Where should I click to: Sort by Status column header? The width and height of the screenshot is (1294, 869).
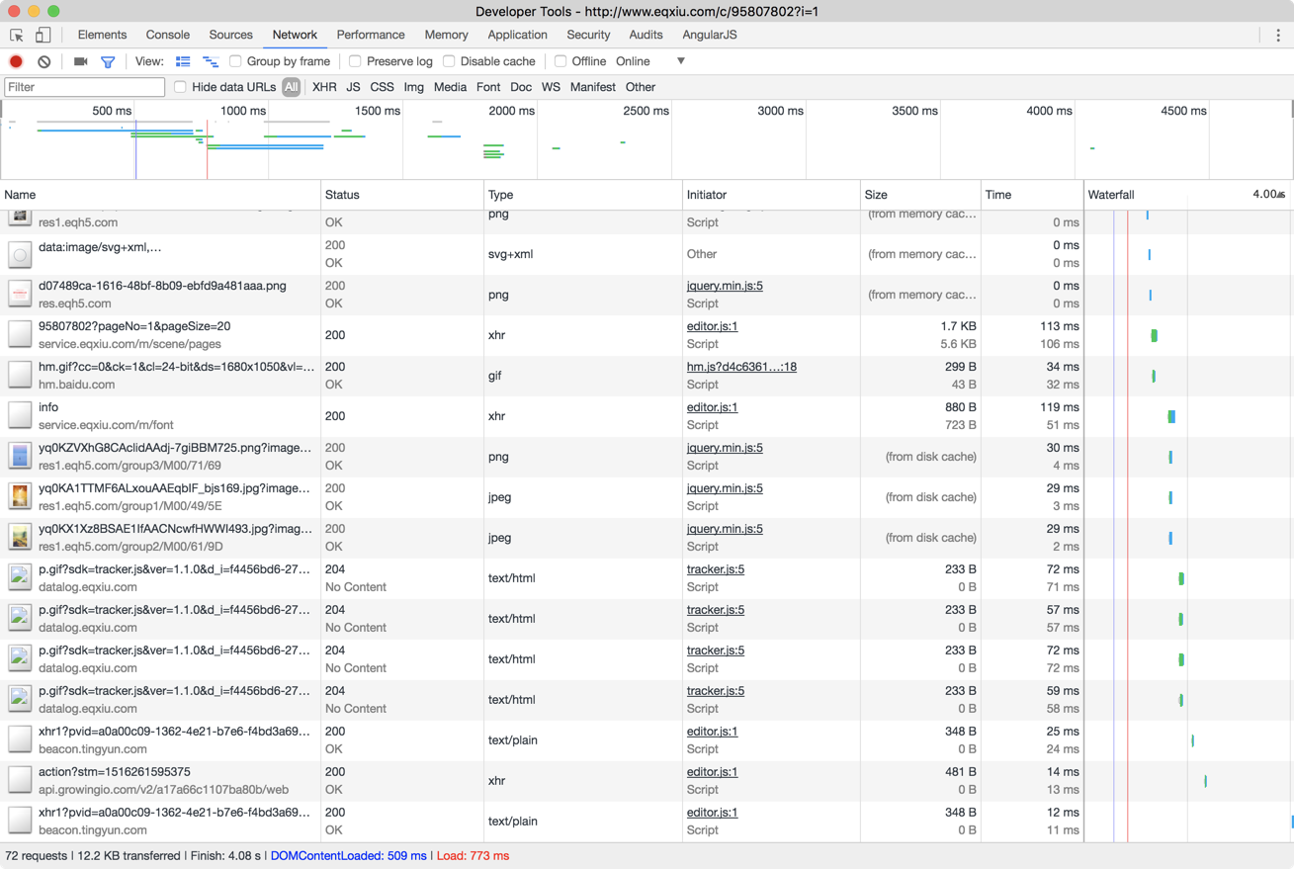402,195
